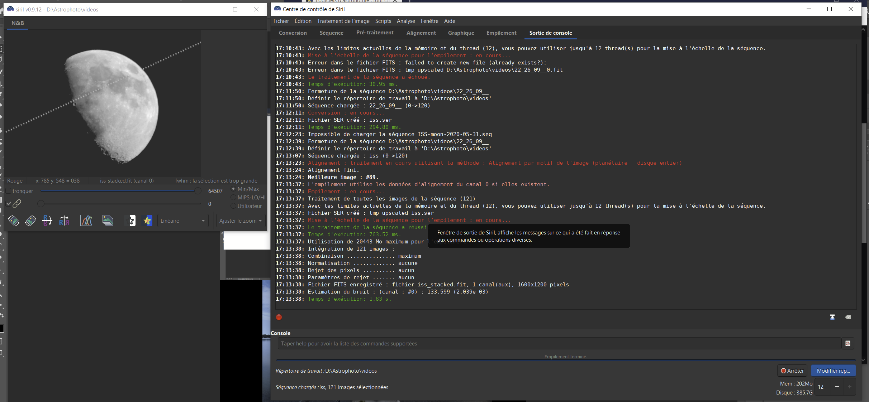Viewport: 869px width, 402px height.
Task: Click the false color star icon
Action: [147, 221]
